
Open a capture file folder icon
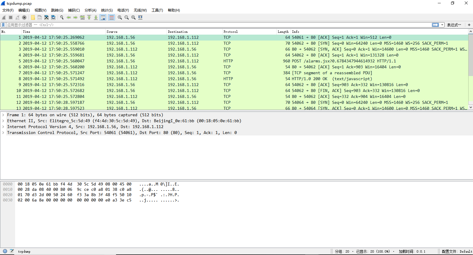[x=33, y=17]
